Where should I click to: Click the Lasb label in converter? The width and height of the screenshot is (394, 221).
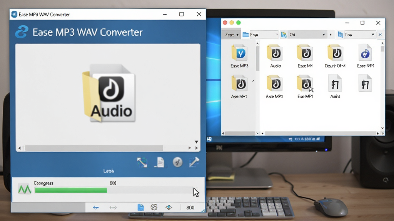click(x=109, y=171)
